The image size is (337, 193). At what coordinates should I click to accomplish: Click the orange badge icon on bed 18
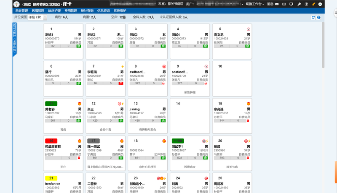click(164, 141)
